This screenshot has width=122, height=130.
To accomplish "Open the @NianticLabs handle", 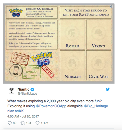I will pos(27,94).
